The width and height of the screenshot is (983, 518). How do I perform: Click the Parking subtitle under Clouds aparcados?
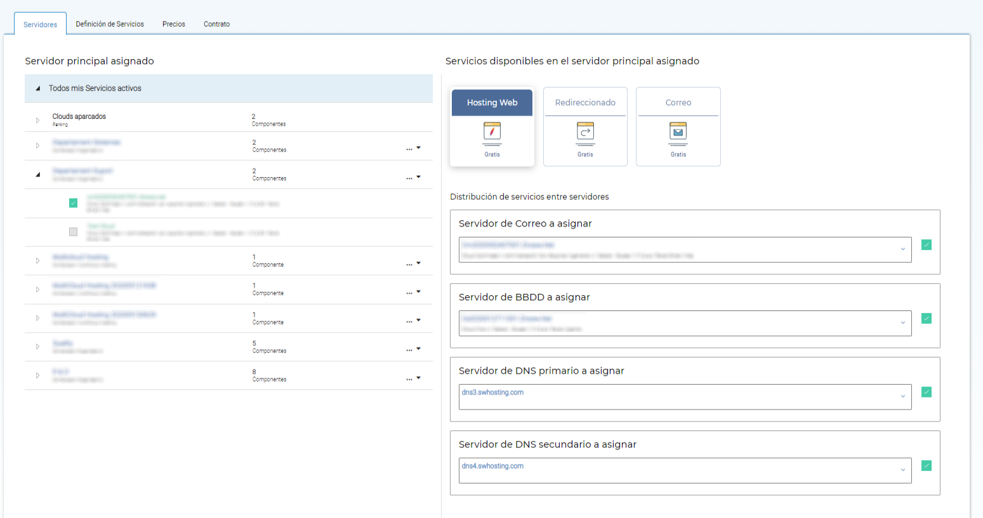click(x=60, y=124)
